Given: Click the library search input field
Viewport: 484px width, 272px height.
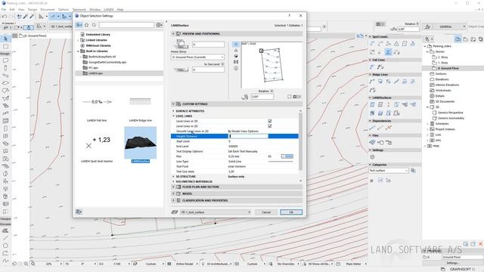Looking at the screenshot, I should 126,25.
